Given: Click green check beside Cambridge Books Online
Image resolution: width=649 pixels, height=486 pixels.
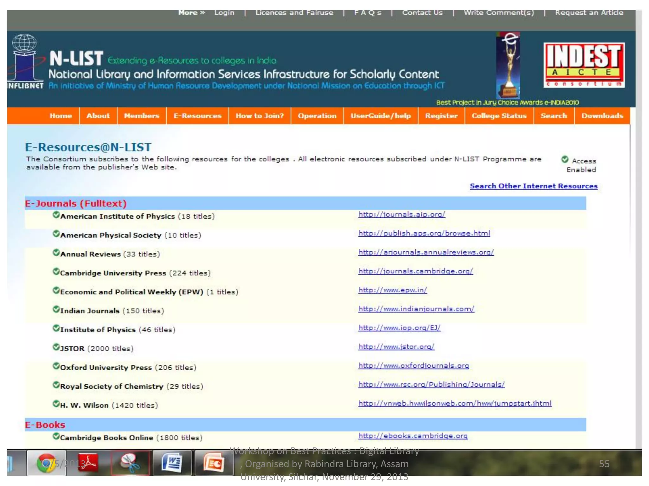Looking at the screenshot, I should tap(56, 437).
